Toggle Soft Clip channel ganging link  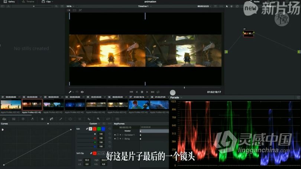pyautogui.click(x=91, y=153)
